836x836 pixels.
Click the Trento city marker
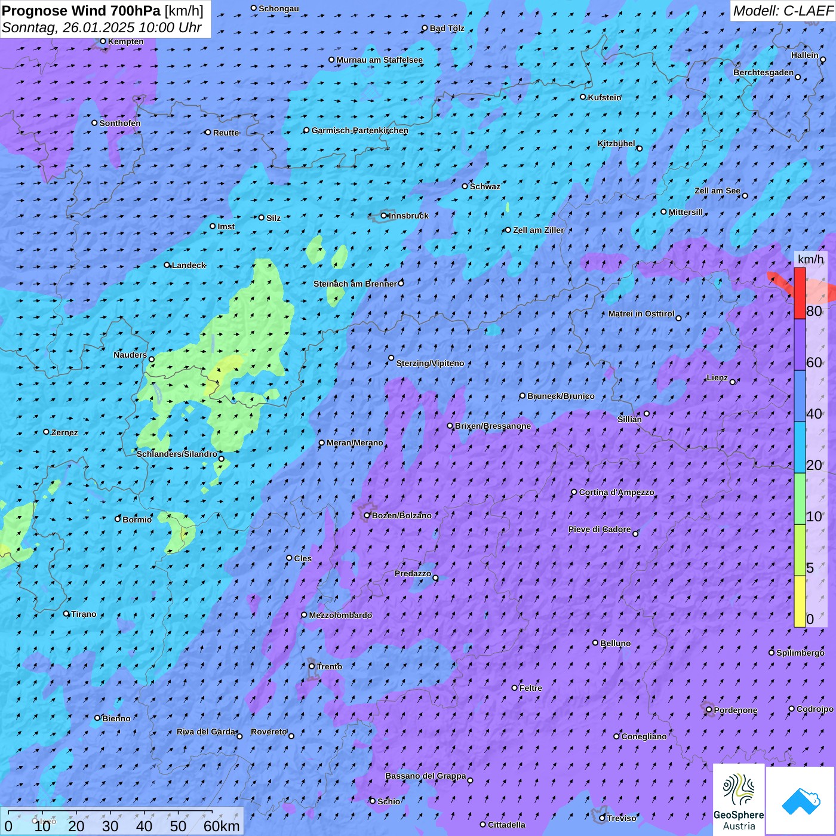[312, 666]
